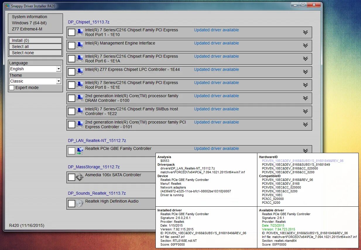
Task: Click Realtek High Definition Audio name text
Action: point(112,201)
